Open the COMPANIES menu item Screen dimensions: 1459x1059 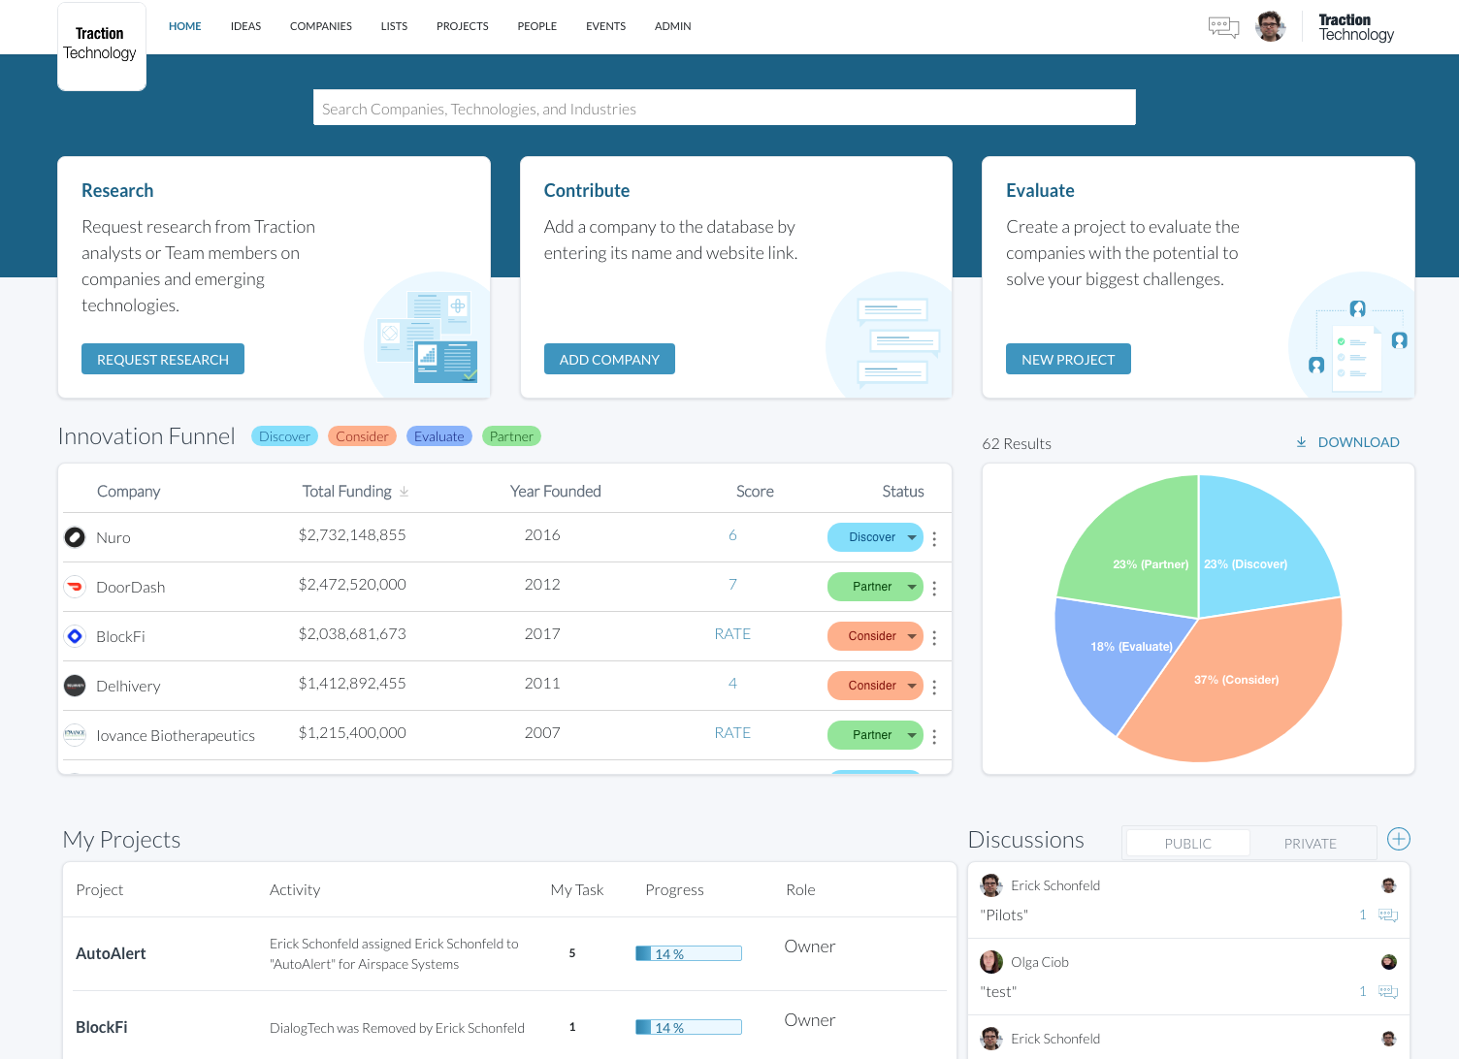[321, 26]
